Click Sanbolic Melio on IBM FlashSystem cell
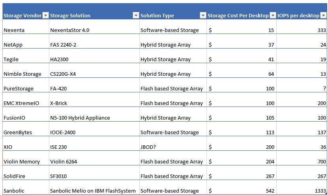The width and height of the screenshot is (328, 195). tap(94, 187)
